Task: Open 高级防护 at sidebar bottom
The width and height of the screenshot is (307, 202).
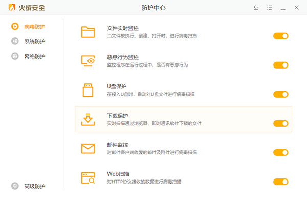Action: click(x=28, y=186)
